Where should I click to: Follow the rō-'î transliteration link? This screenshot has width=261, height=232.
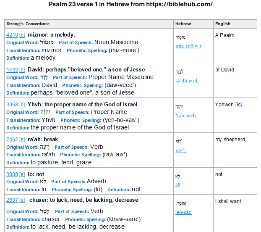(181, 150)
